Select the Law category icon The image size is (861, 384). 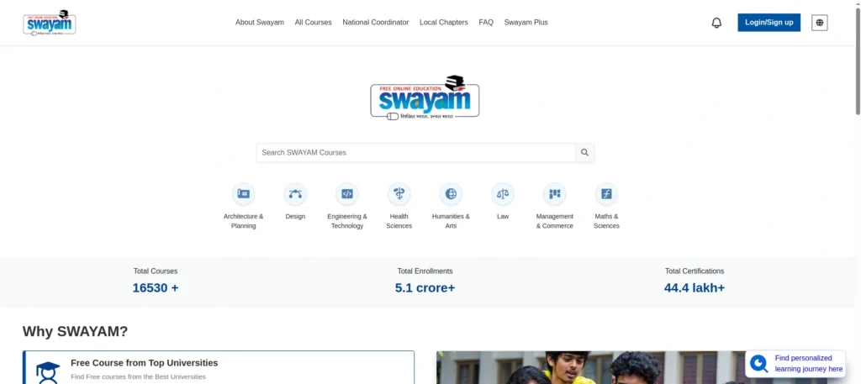pos(503,193)
